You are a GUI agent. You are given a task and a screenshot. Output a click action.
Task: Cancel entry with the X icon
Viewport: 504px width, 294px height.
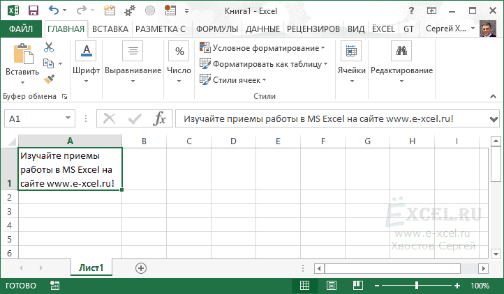[110, 118]
